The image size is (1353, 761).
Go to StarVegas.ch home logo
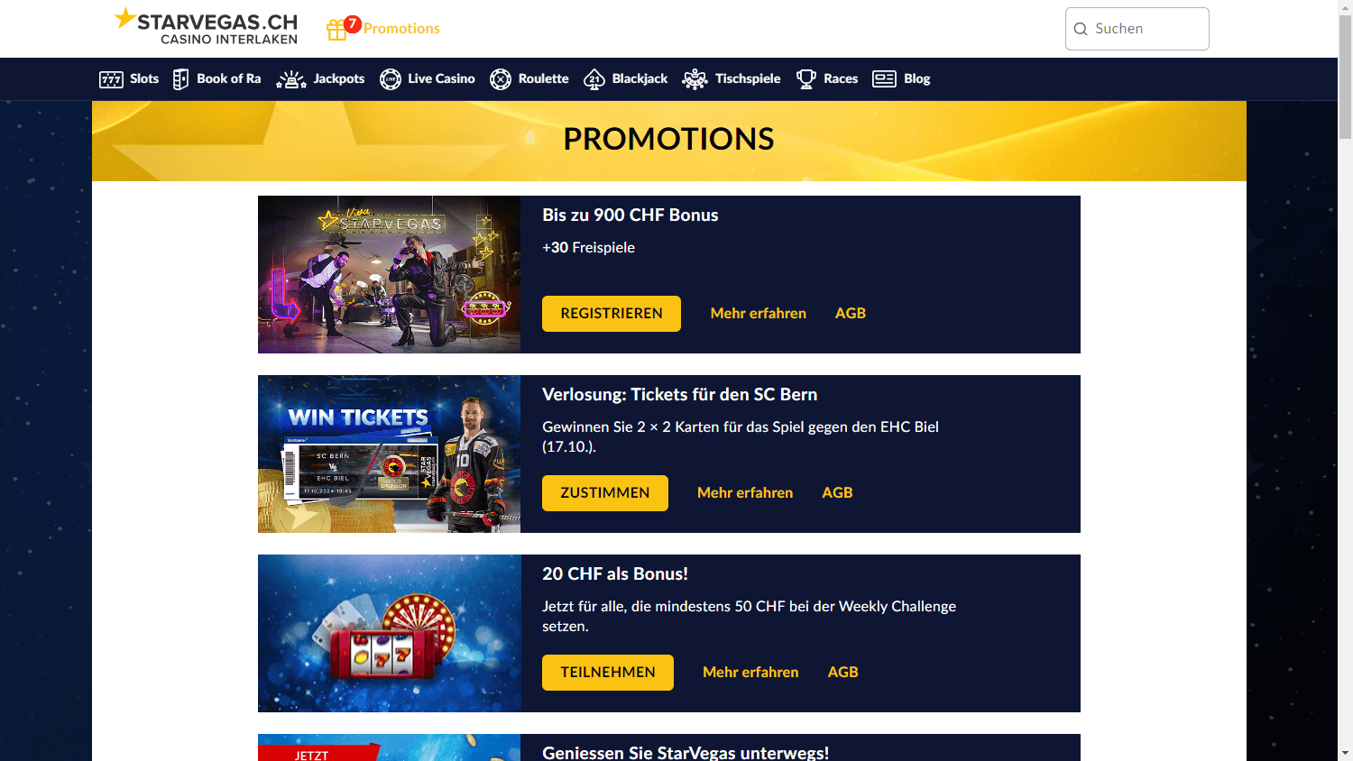(206, 26)
